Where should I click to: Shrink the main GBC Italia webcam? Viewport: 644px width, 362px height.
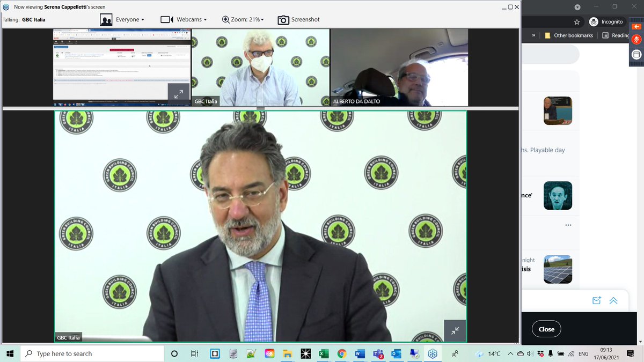[x=455, y=330]
